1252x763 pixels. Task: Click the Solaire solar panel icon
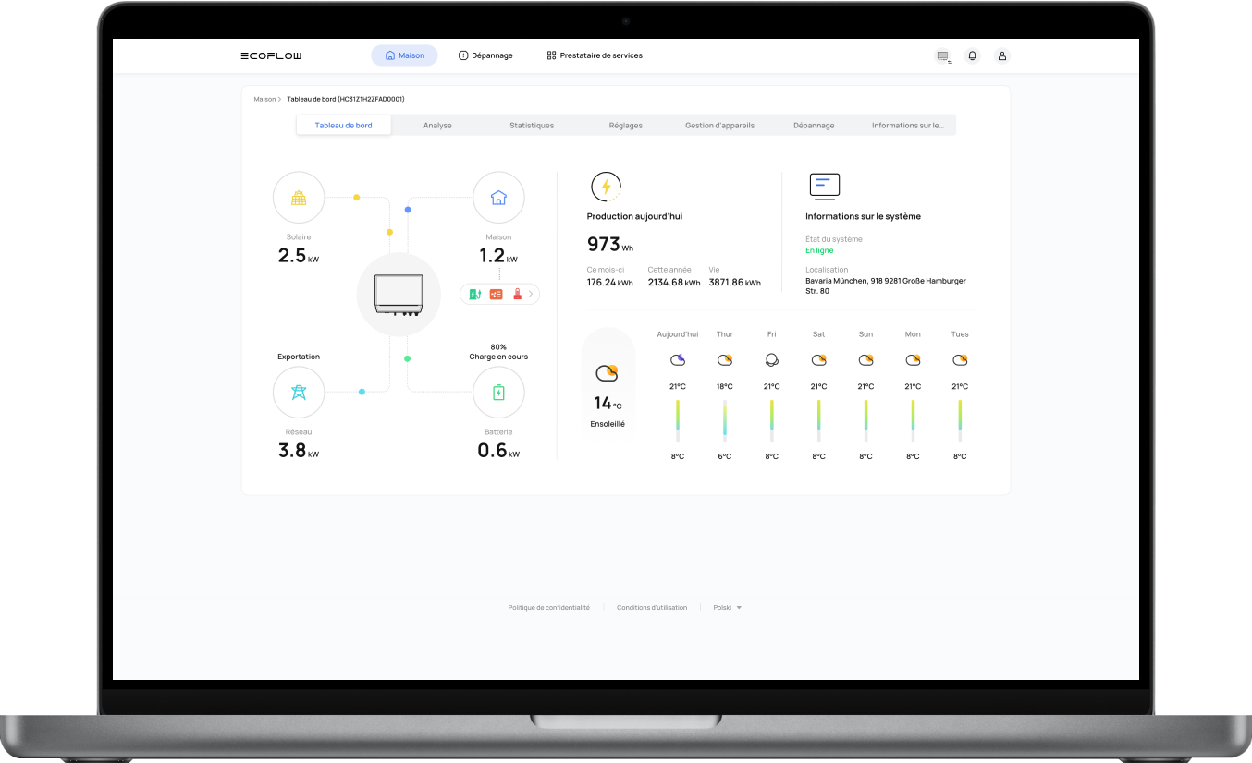point(299,198)
